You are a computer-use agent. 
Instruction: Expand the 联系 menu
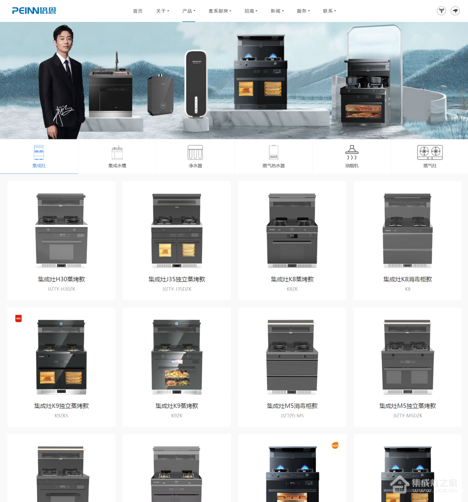(330, 11)
